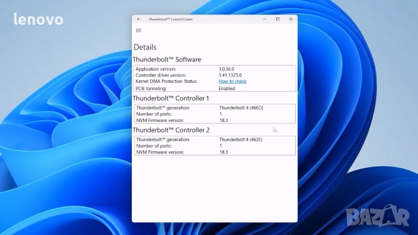Select the 'Details' page heading
Image resolution: width=418 pixels, height=235 pixels.
click(145, 47)
